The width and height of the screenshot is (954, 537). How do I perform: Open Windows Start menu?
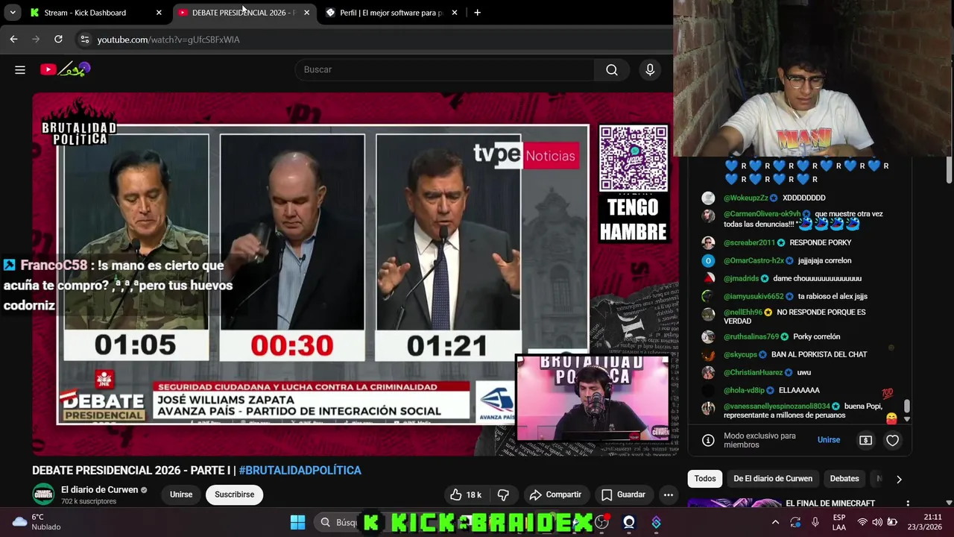point(297,522)
